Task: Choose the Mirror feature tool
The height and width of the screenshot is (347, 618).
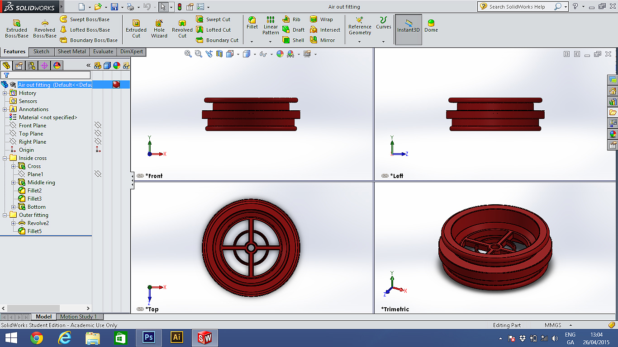Action: click(322, 40)
